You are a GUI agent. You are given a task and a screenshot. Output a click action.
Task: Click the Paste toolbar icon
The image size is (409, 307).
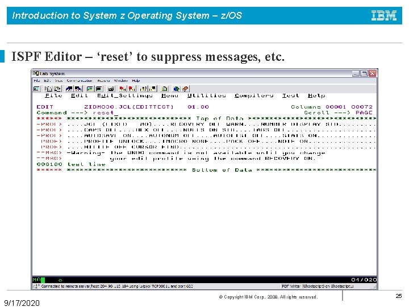pos(57,89)
